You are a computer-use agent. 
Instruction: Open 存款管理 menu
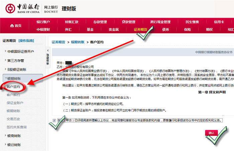[x=100, y=22]
